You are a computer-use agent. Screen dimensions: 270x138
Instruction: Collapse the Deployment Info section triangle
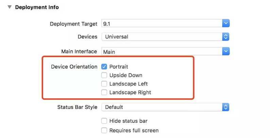(9, 7)
